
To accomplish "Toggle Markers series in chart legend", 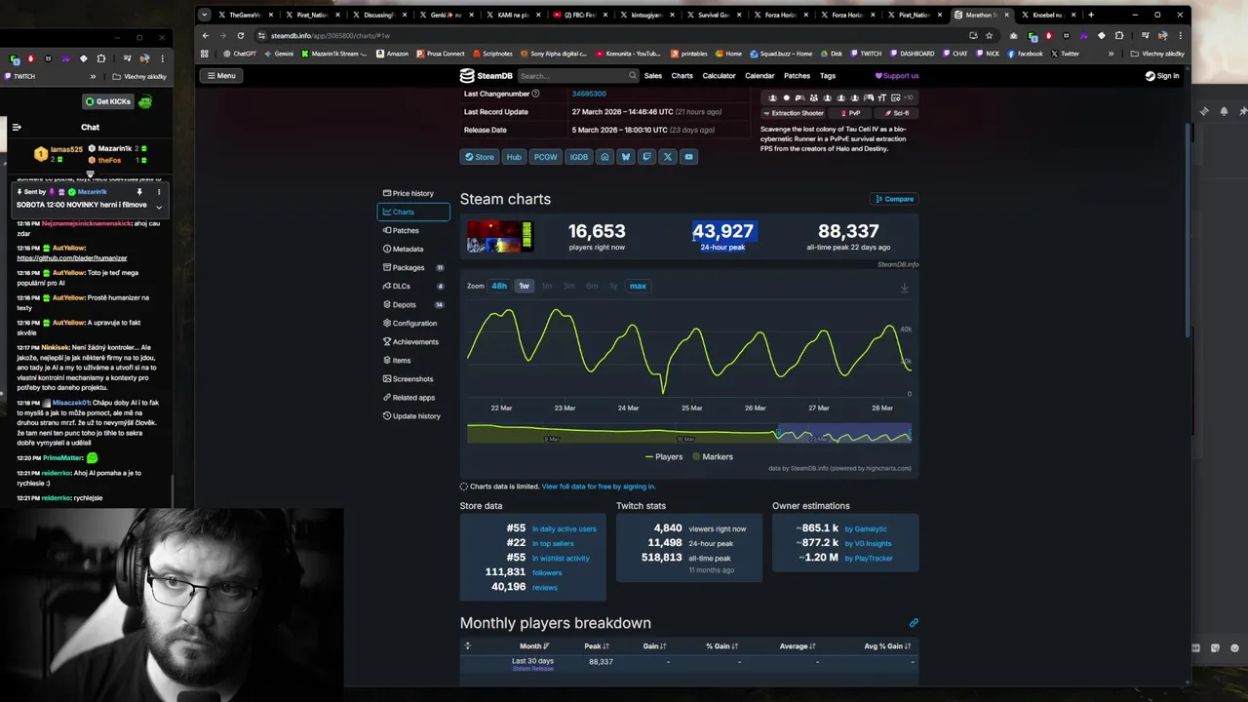I will click(712, 456).
